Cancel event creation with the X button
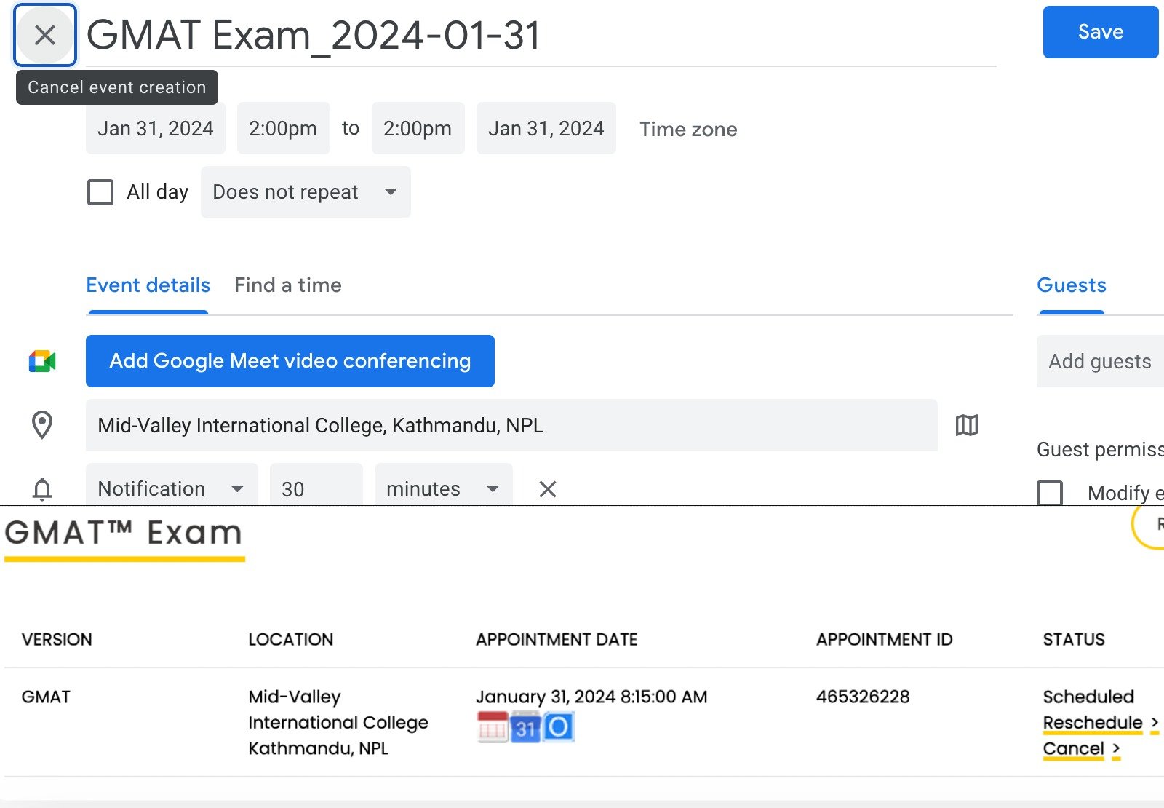 [x=45, y=35]
